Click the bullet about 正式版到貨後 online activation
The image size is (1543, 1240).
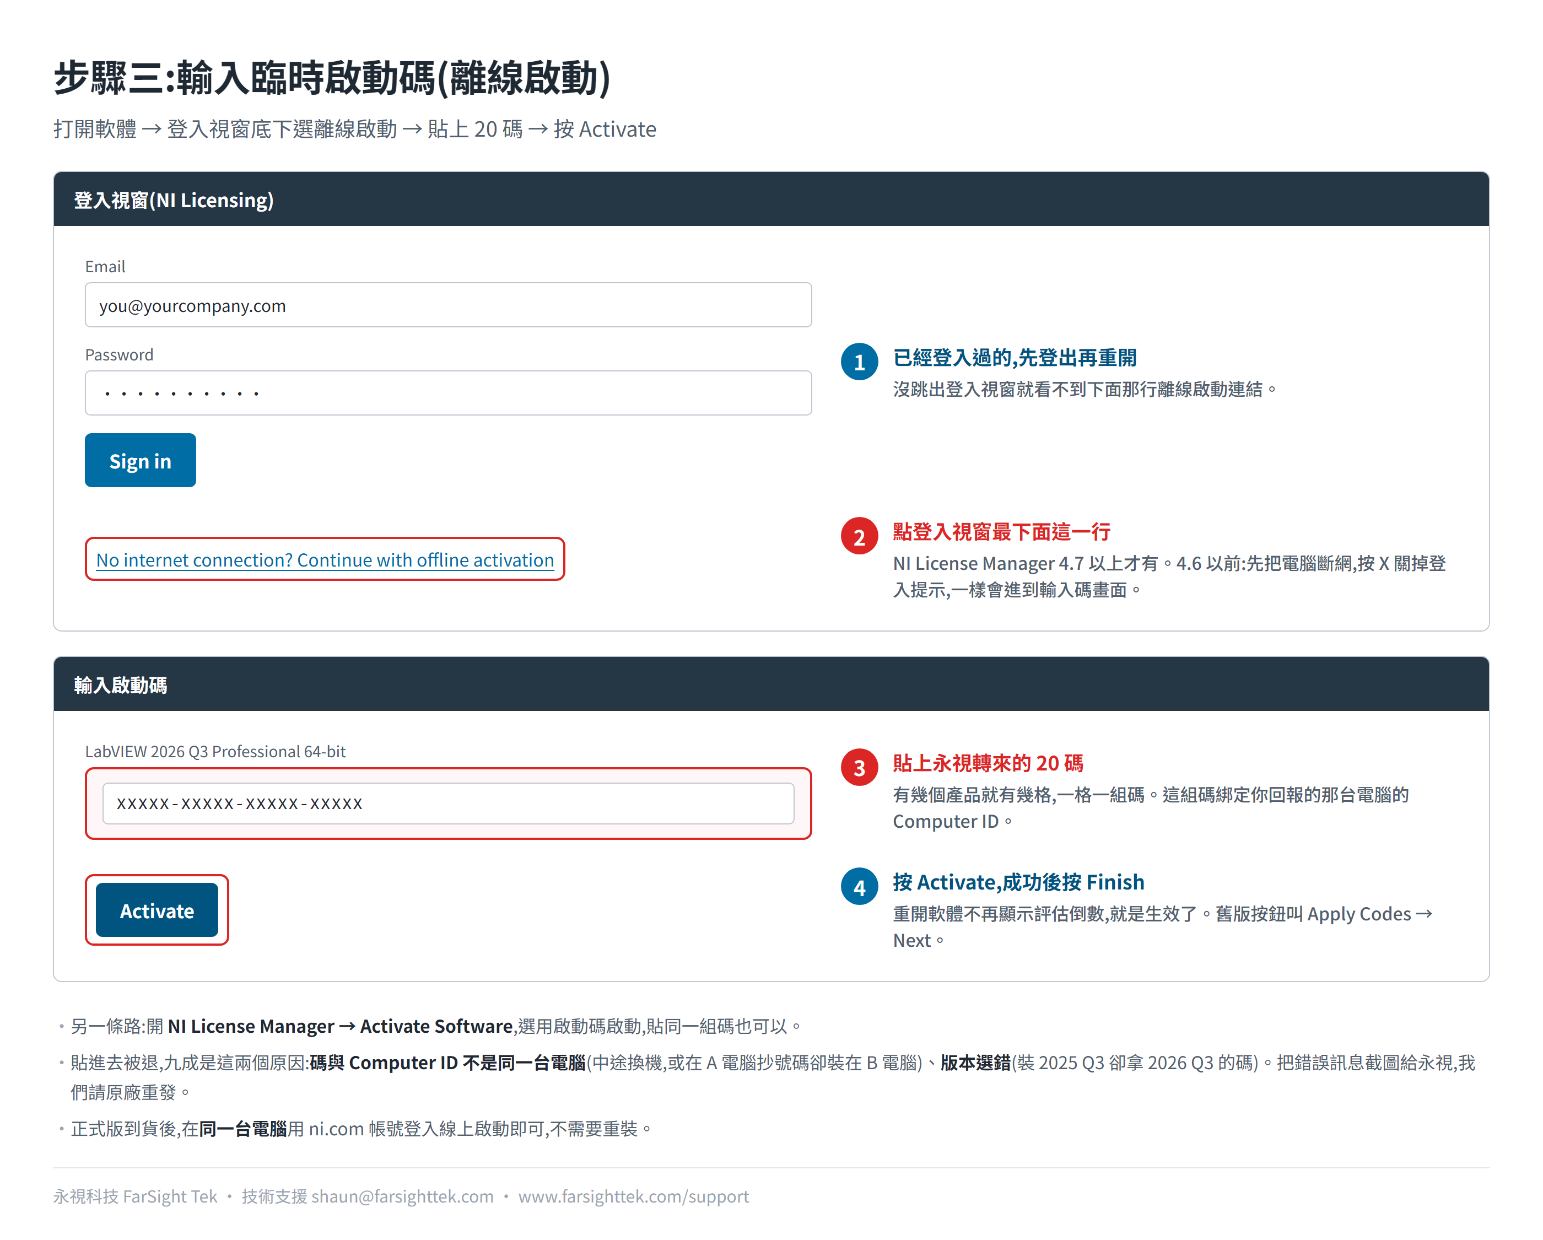pos(361,1130)
